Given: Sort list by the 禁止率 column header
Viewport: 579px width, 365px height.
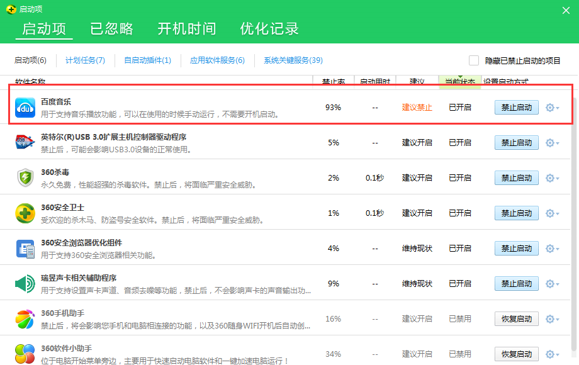Looking at the screenshot, I should [333, 80].
